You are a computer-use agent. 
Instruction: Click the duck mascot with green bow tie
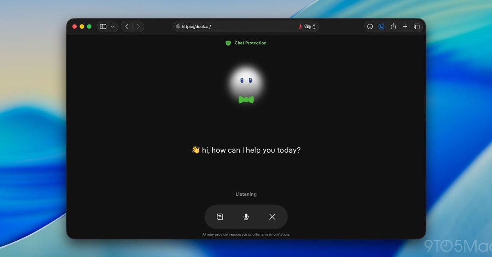click(246, 84)
